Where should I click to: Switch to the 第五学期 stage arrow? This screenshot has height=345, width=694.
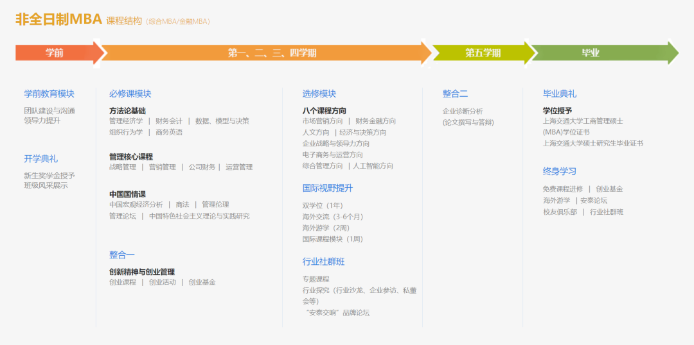pos(483,53)
